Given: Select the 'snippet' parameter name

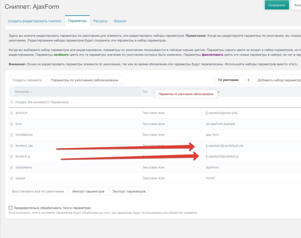Looking at the screenshot, I should coord(20,178).
